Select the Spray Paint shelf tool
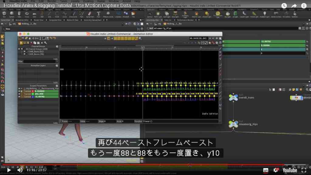 coord(90,14)
